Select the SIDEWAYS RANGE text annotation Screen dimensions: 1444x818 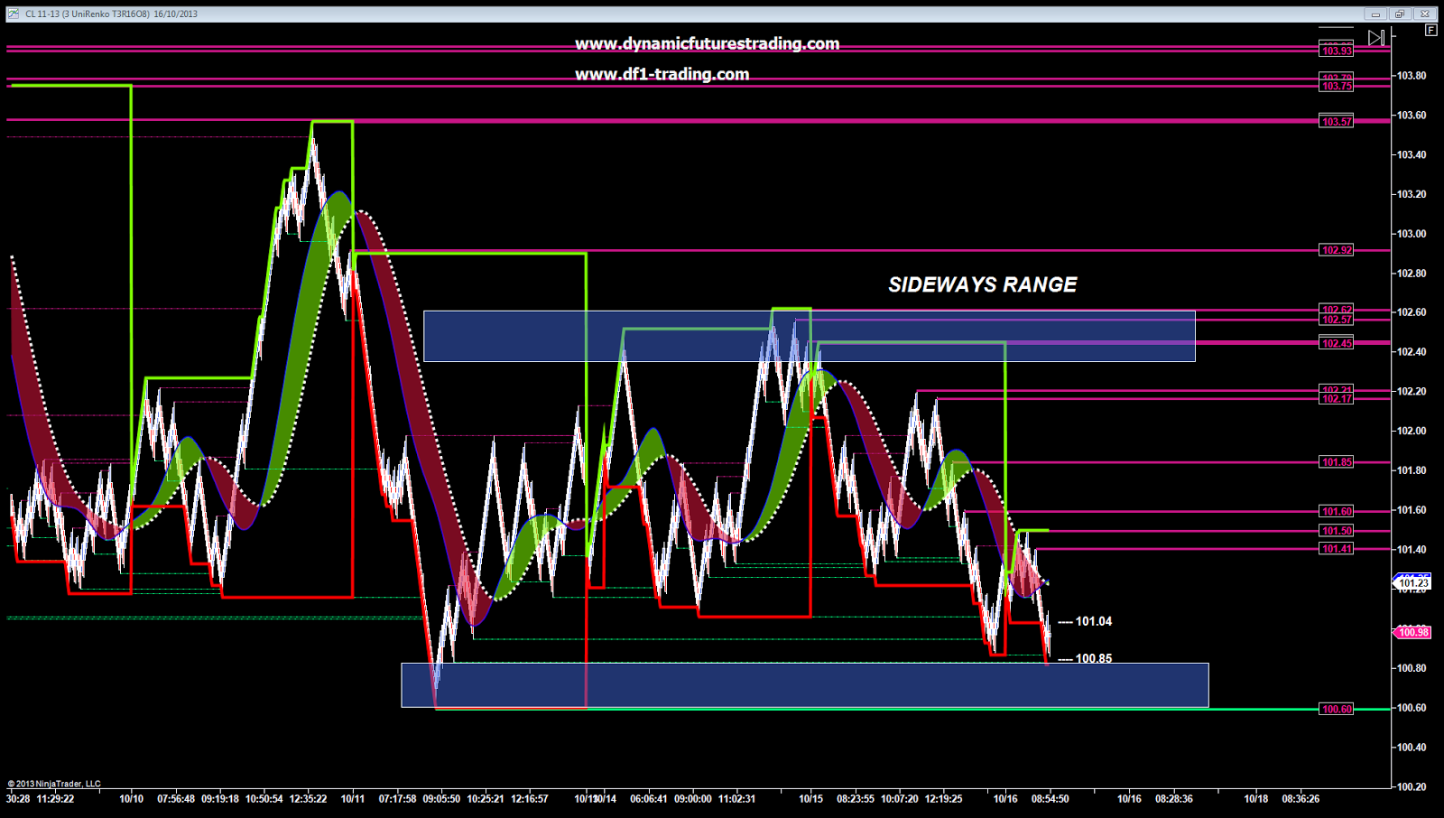982,285
